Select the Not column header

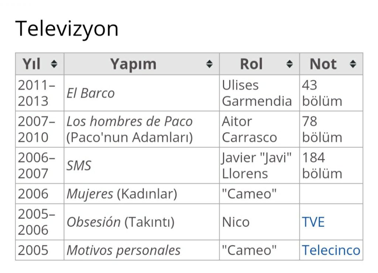tap(323, 64)
